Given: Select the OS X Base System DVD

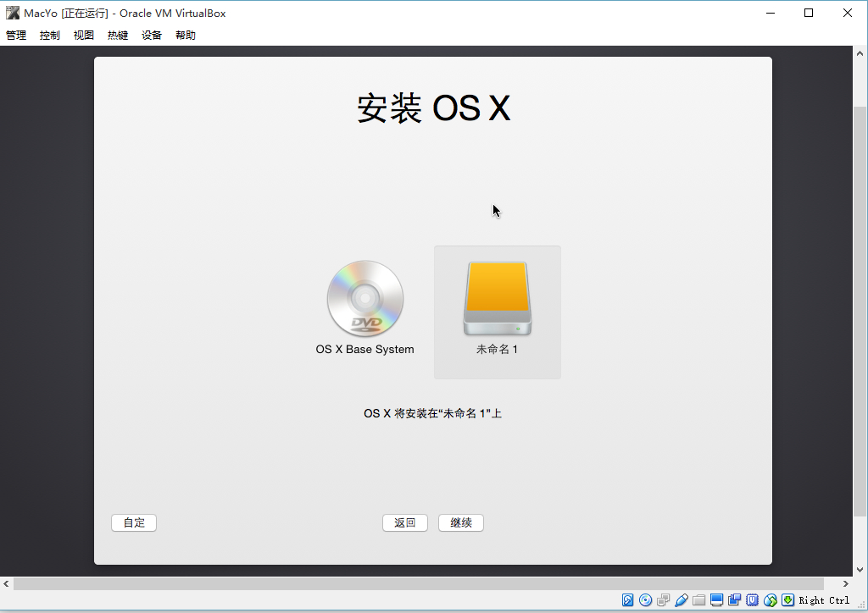Looking at the screenshot, I should (x=364, y=307).
